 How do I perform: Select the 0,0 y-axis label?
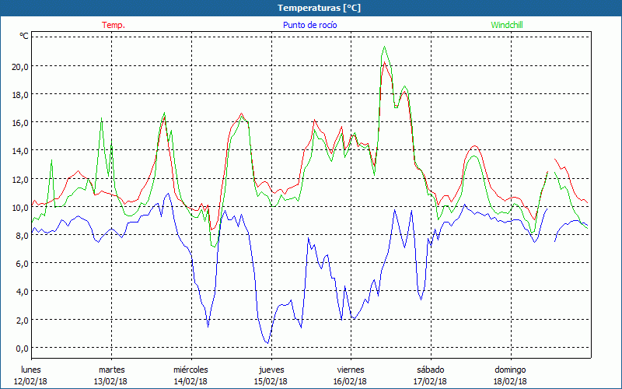pyautogui.click(x=22, y=348)
